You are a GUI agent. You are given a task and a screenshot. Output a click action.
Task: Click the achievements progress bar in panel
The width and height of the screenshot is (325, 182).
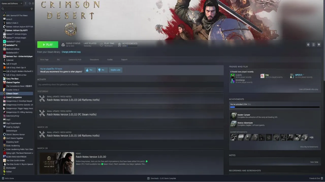[275, 107]
